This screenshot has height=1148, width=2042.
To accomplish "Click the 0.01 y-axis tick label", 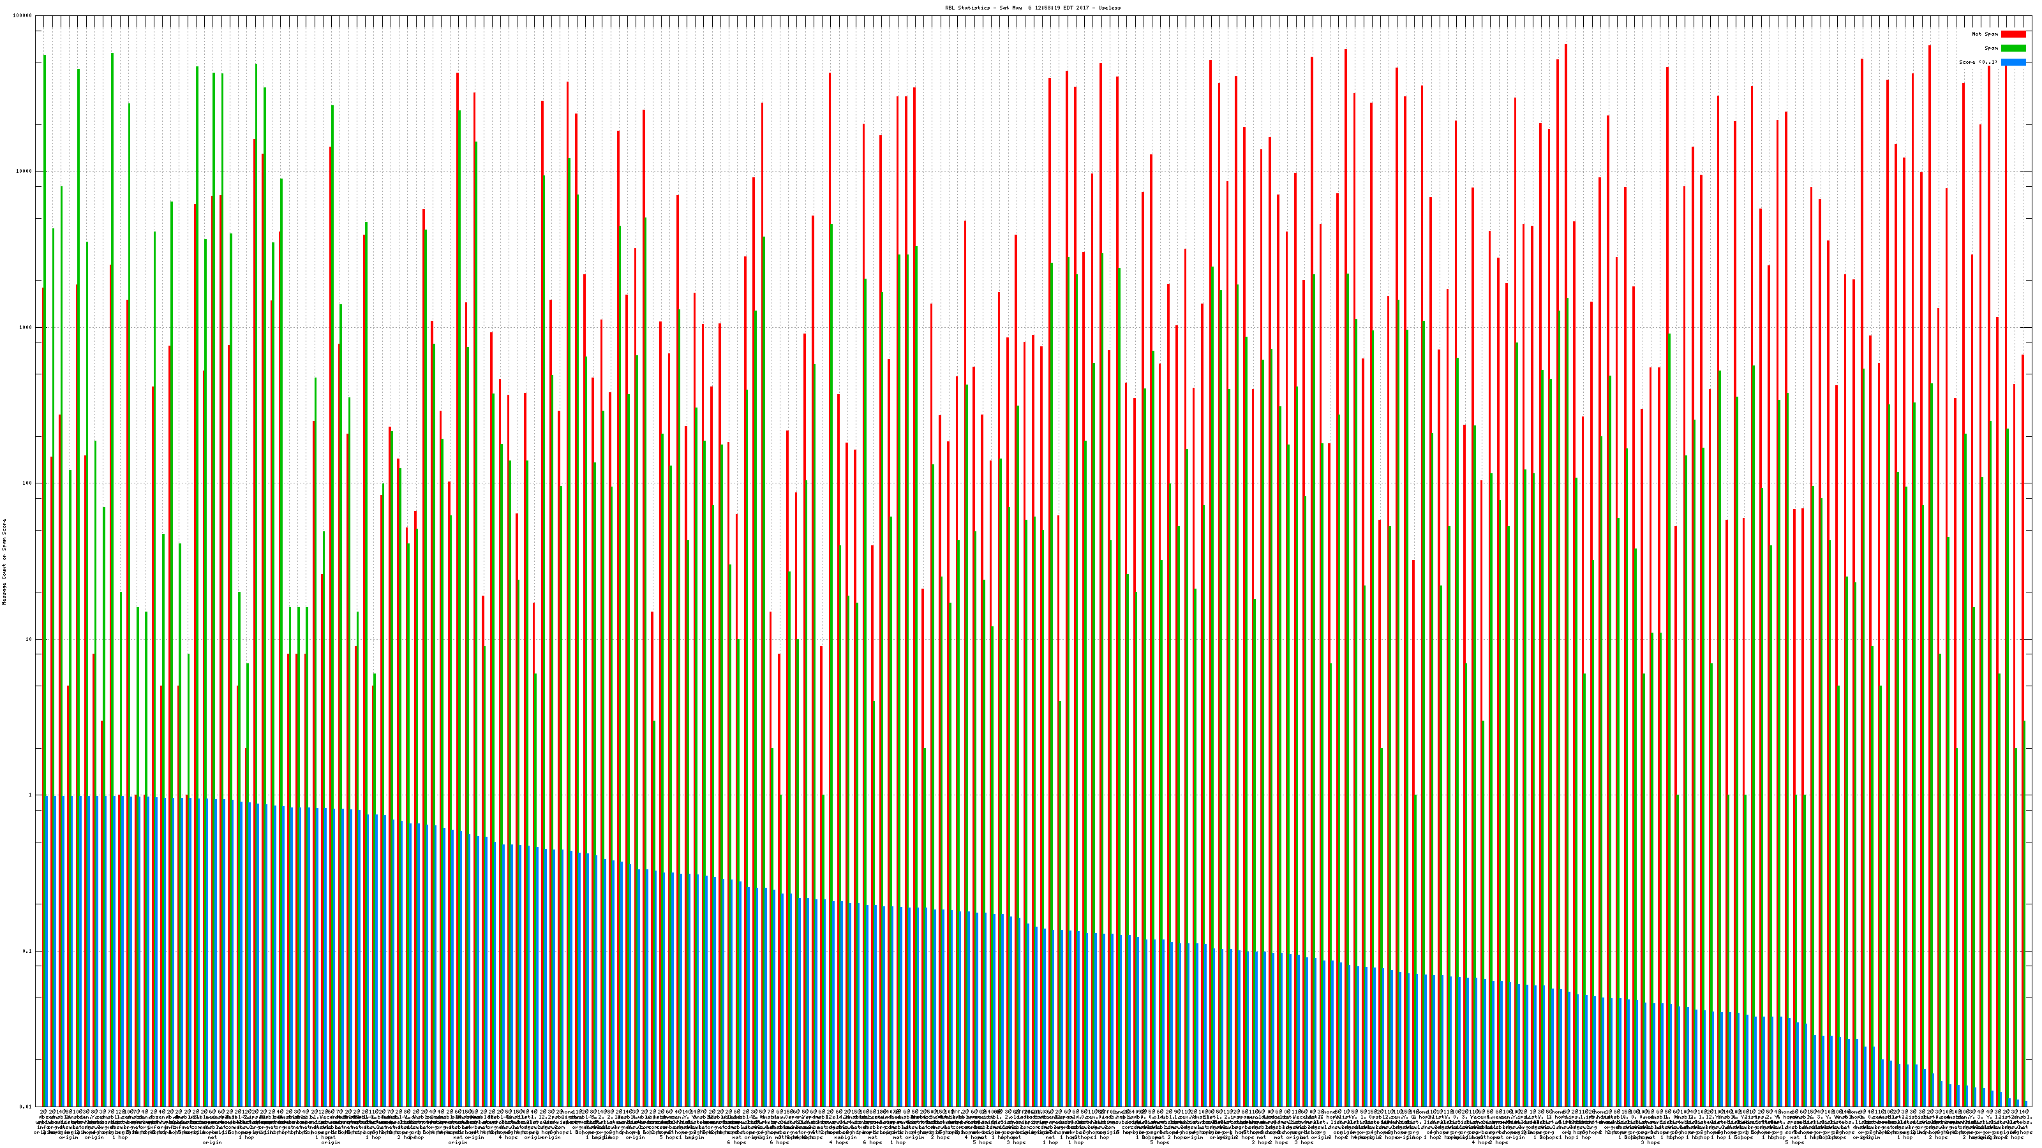I will (26, 1107).
